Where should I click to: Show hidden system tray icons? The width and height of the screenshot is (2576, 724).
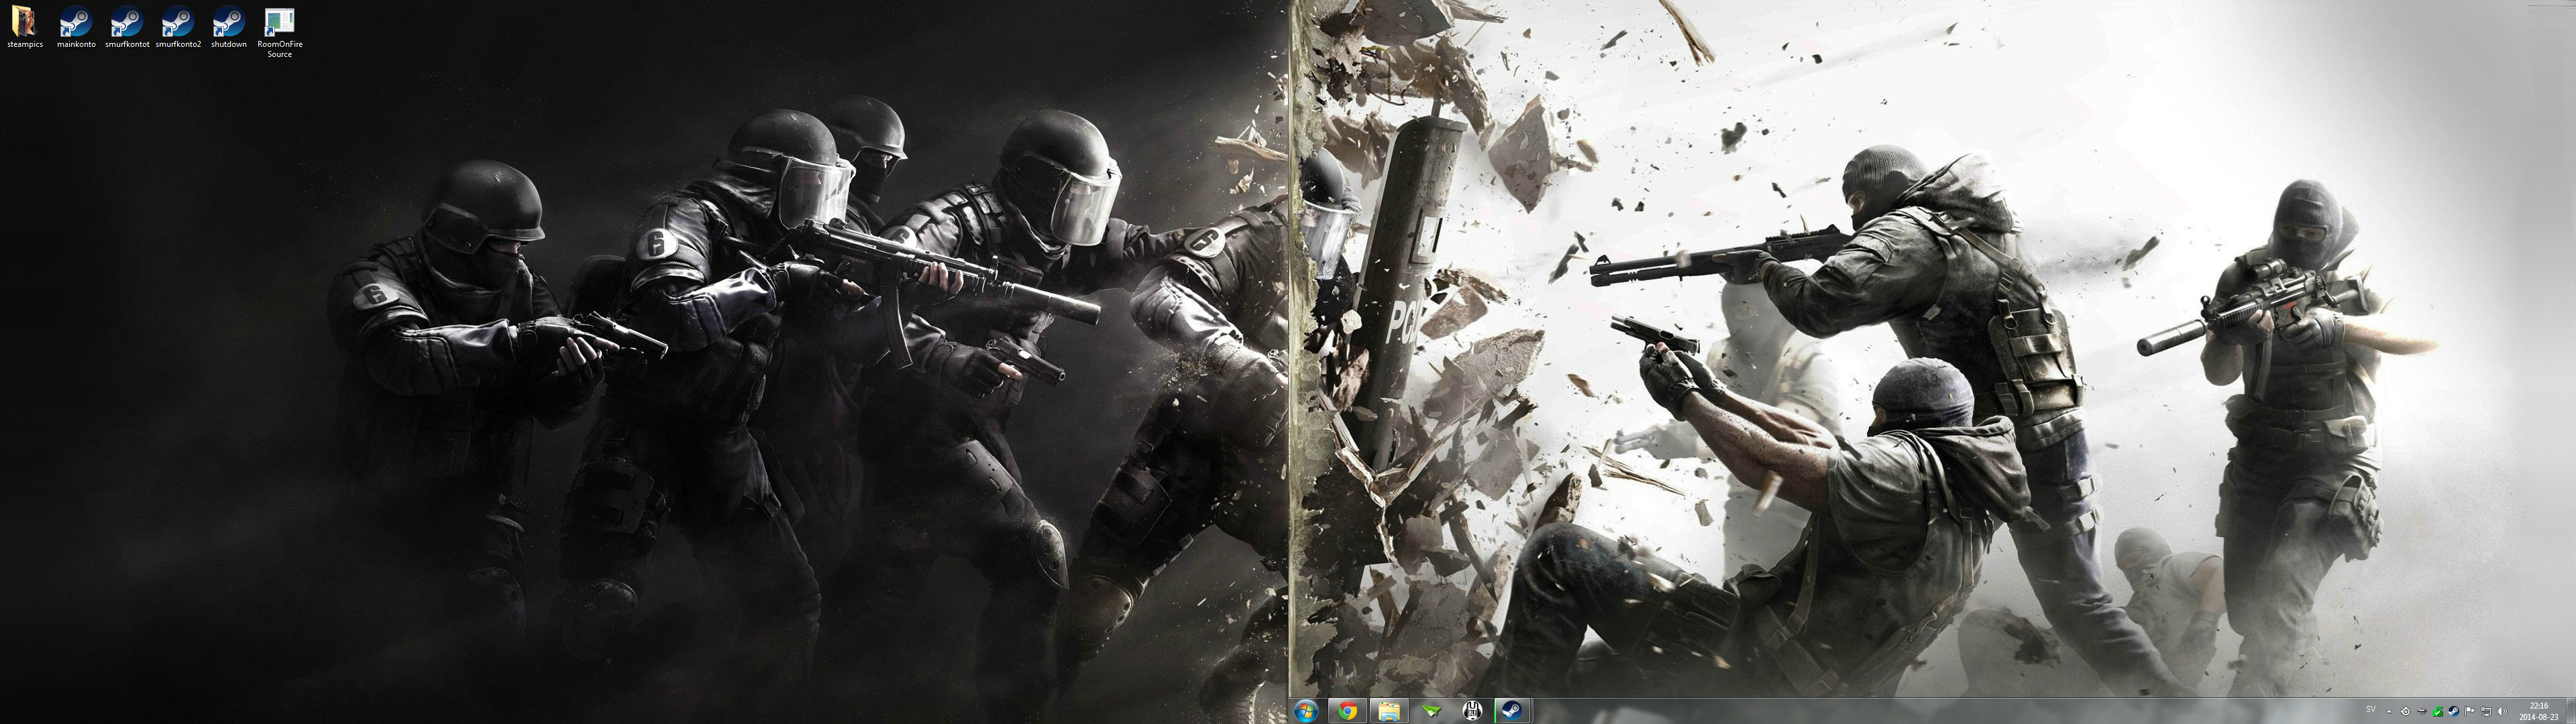2389,712
